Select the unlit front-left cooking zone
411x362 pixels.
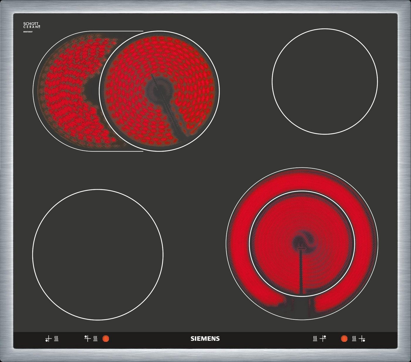(98, 254)
